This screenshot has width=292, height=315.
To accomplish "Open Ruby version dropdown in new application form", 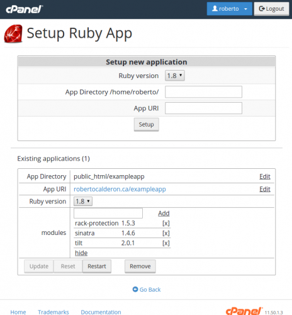I will click(175, 76).
